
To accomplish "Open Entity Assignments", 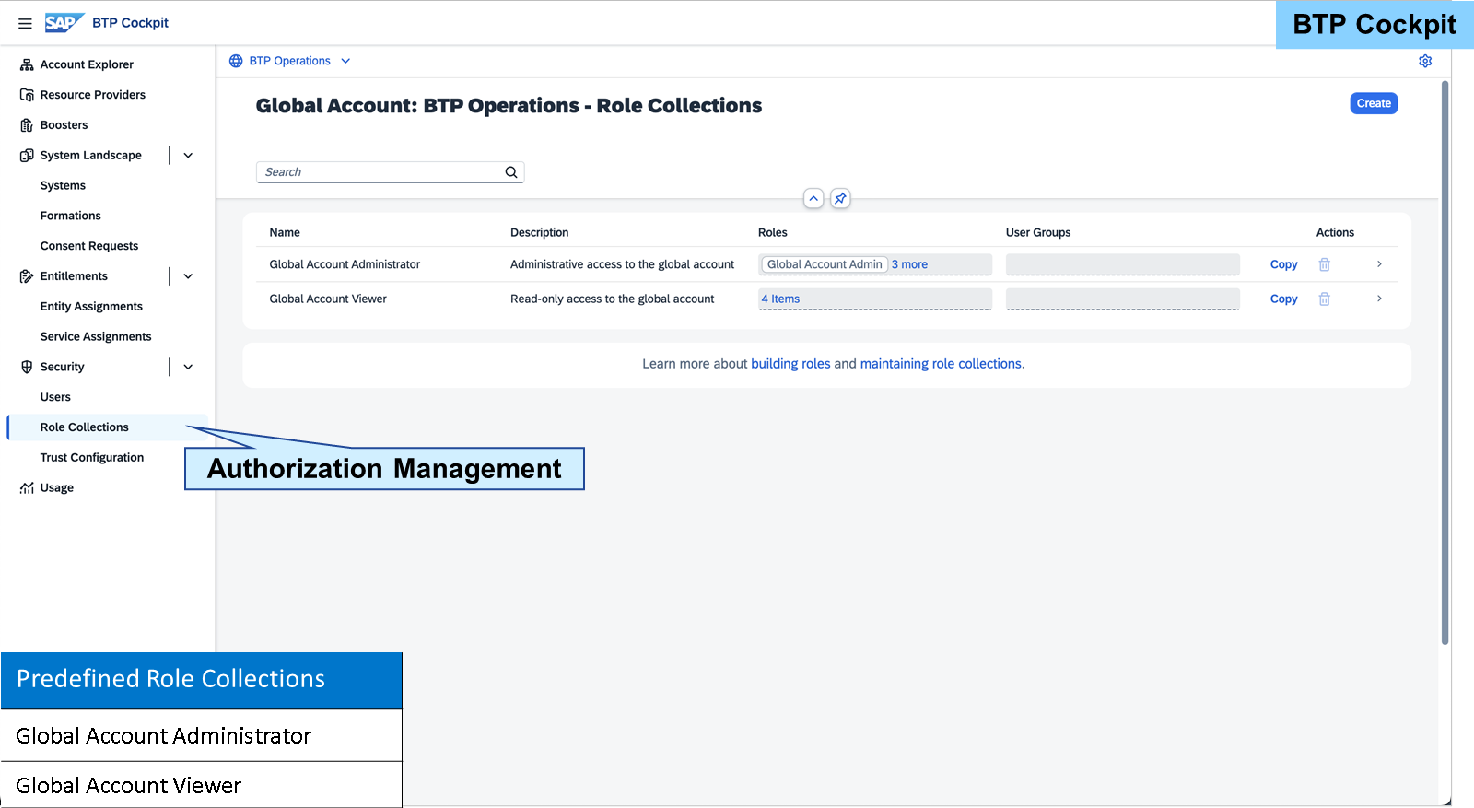I will (91, 307).
